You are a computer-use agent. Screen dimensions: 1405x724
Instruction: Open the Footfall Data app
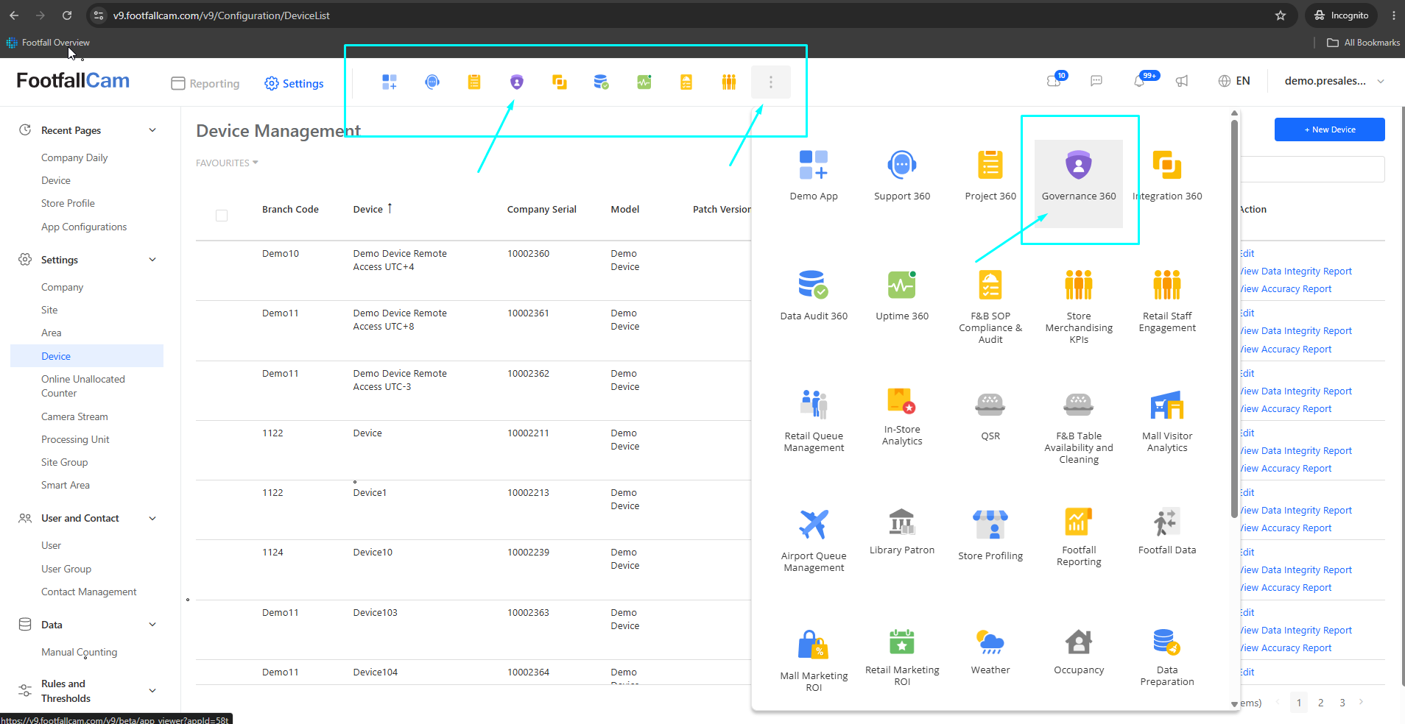[1167, 532]
